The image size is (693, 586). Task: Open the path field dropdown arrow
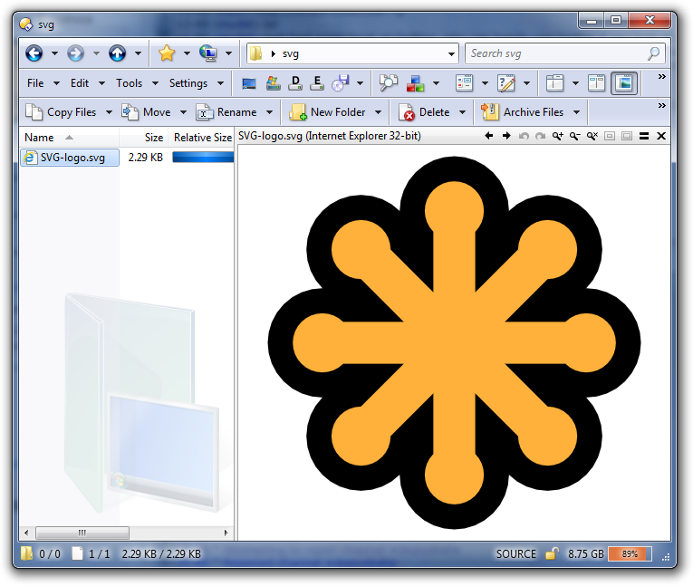point(451,54)
